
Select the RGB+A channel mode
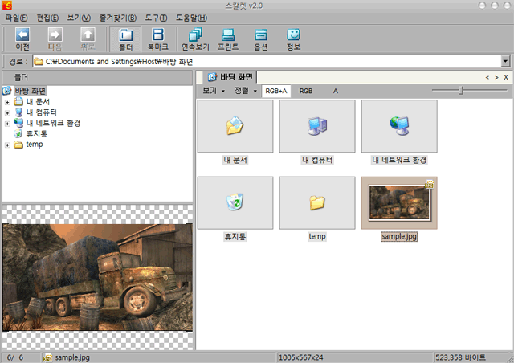click(x=276, y=91)
